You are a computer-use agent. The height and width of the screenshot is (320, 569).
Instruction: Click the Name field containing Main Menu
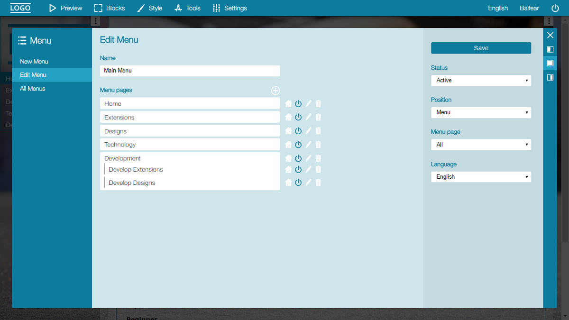pos(190,71)
